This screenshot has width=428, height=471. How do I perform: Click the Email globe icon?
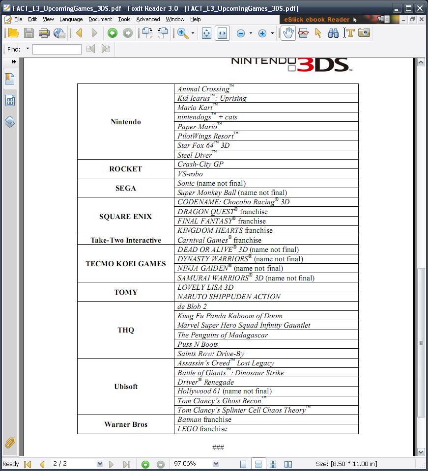pos(59,33)
